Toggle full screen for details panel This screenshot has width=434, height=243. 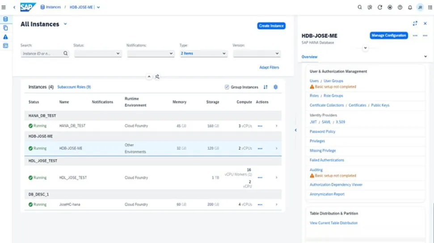click(415, 23)
